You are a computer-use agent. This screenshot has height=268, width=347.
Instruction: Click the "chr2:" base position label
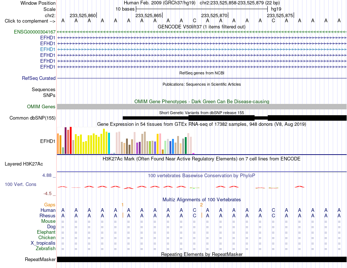[x=50, y=15]
